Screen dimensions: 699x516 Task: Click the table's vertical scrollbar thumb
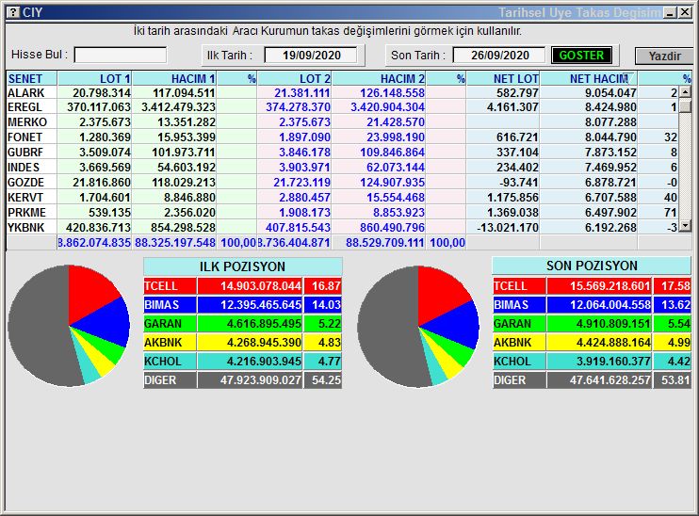pyautogui.click(x=685, y=106)
